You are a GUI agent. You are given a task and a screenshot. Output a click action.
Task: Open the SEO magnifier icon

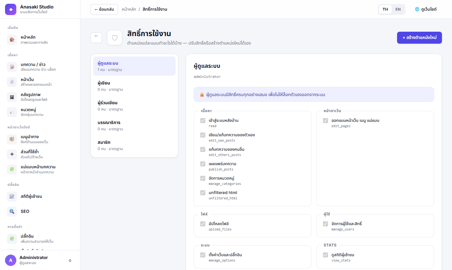click(x=12, y=212)
